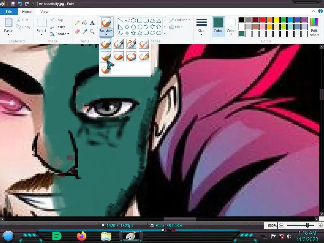Activate Color 1 swatch button
Image resolution: width=324 pixels, height=243 pixels.
tap(218, 27)
